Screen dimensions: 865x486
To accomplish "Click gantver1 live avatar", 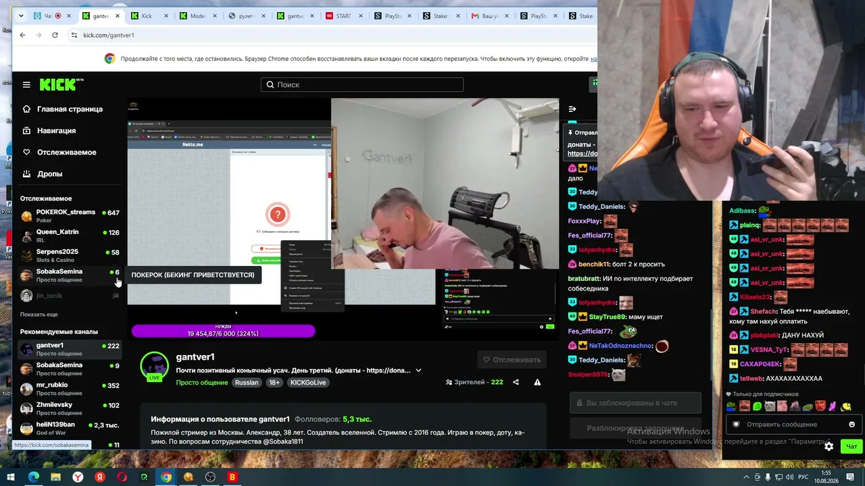I will (x=154, y=366).
